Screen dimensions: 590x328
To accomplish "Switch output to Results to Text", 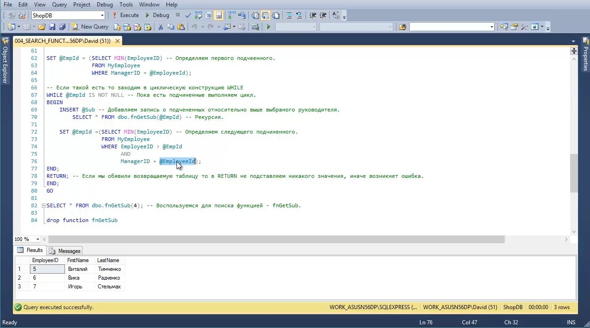I will (x=255, y=15).
